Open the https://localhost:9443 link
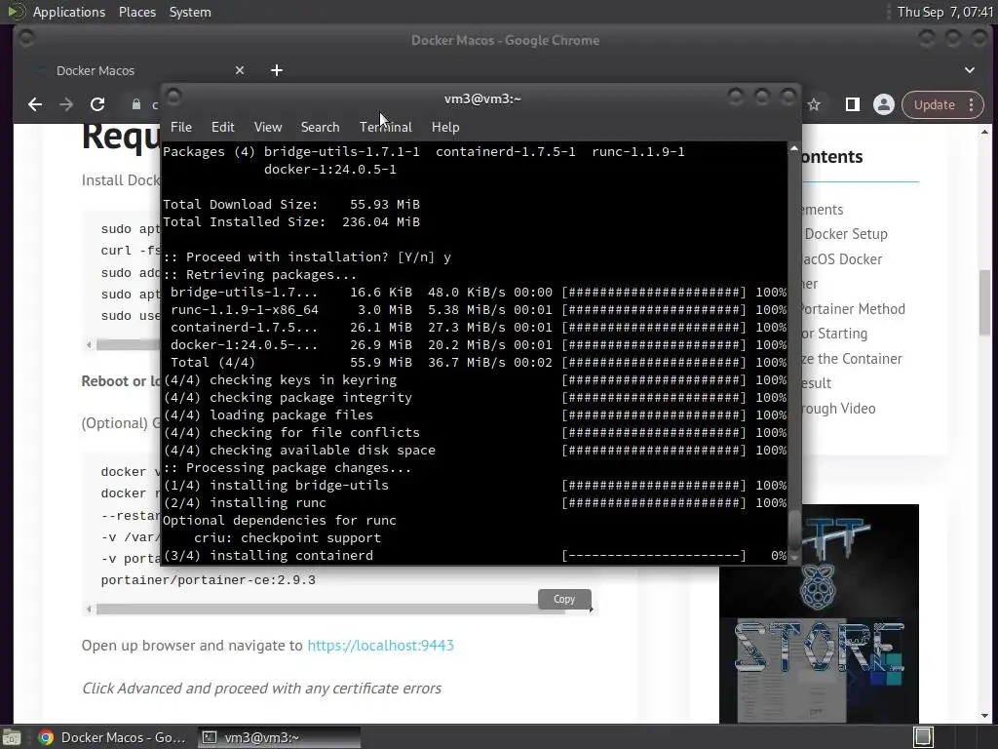 (x=381, y=646)
